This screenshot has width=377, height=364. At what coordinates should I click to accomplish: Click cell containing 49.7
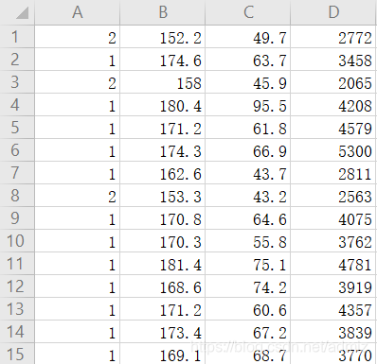247,37
